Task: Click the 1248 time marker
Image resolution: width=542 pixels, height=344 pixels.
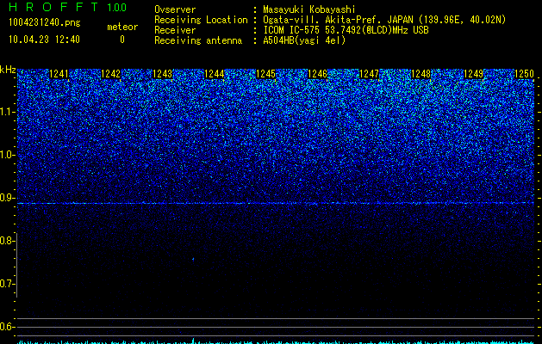Action: [x=421, y=74]
